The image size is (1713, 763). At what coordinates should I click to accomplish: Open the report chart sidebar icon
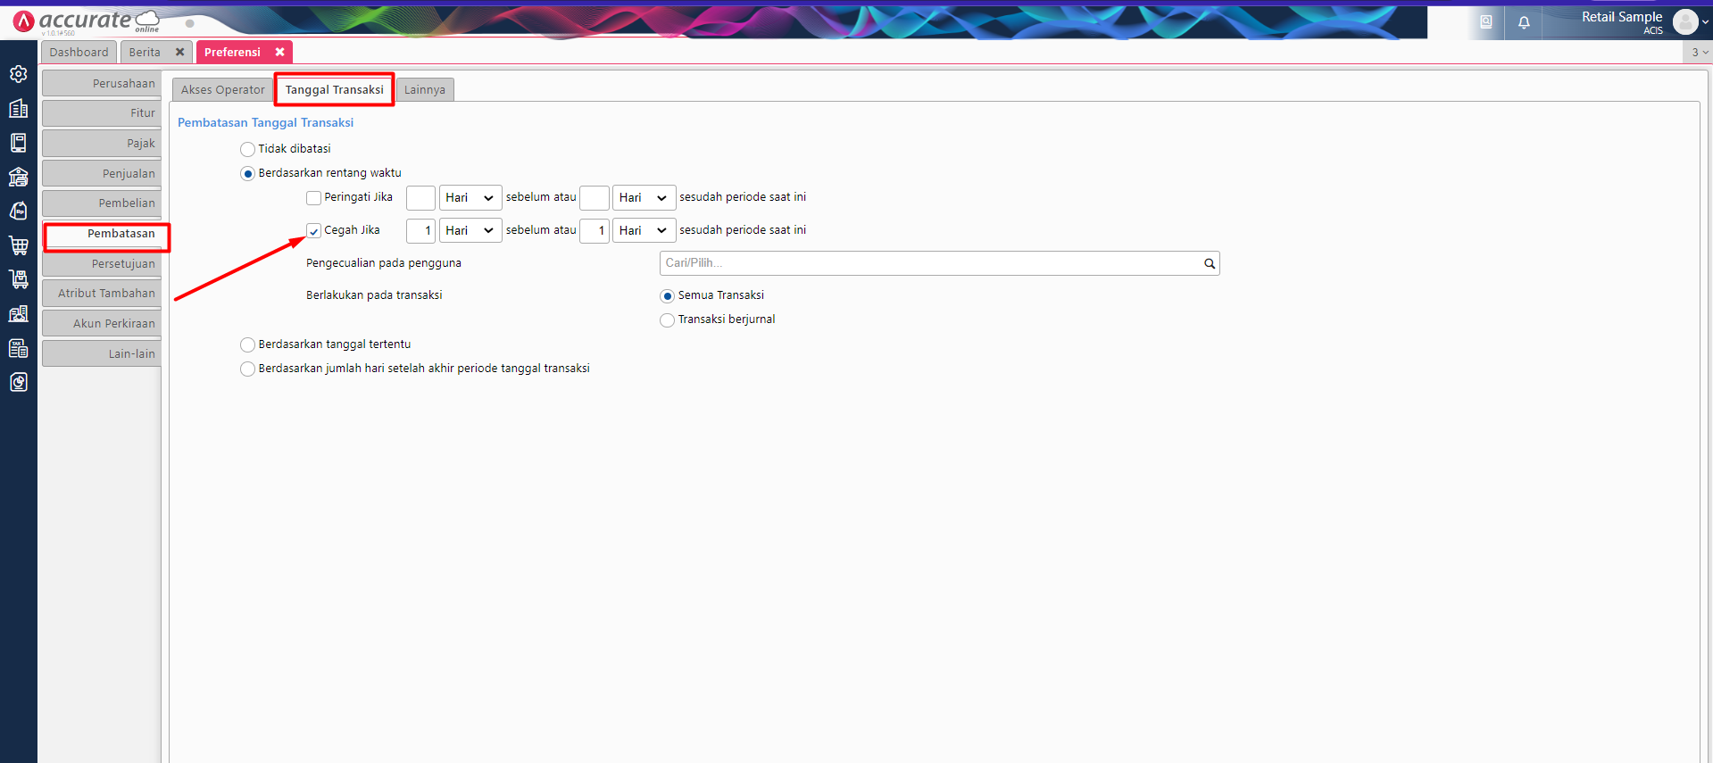(18, 382)
